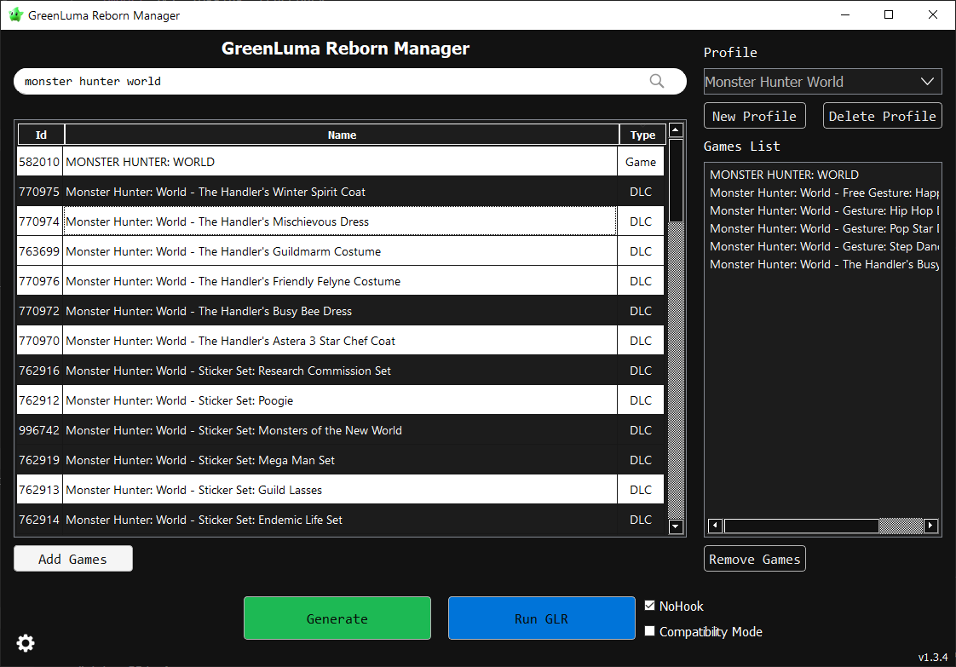Viewport: 956px width, 667px height.
Task: Click Id cell 770975
Action: (x=39, y=192)
